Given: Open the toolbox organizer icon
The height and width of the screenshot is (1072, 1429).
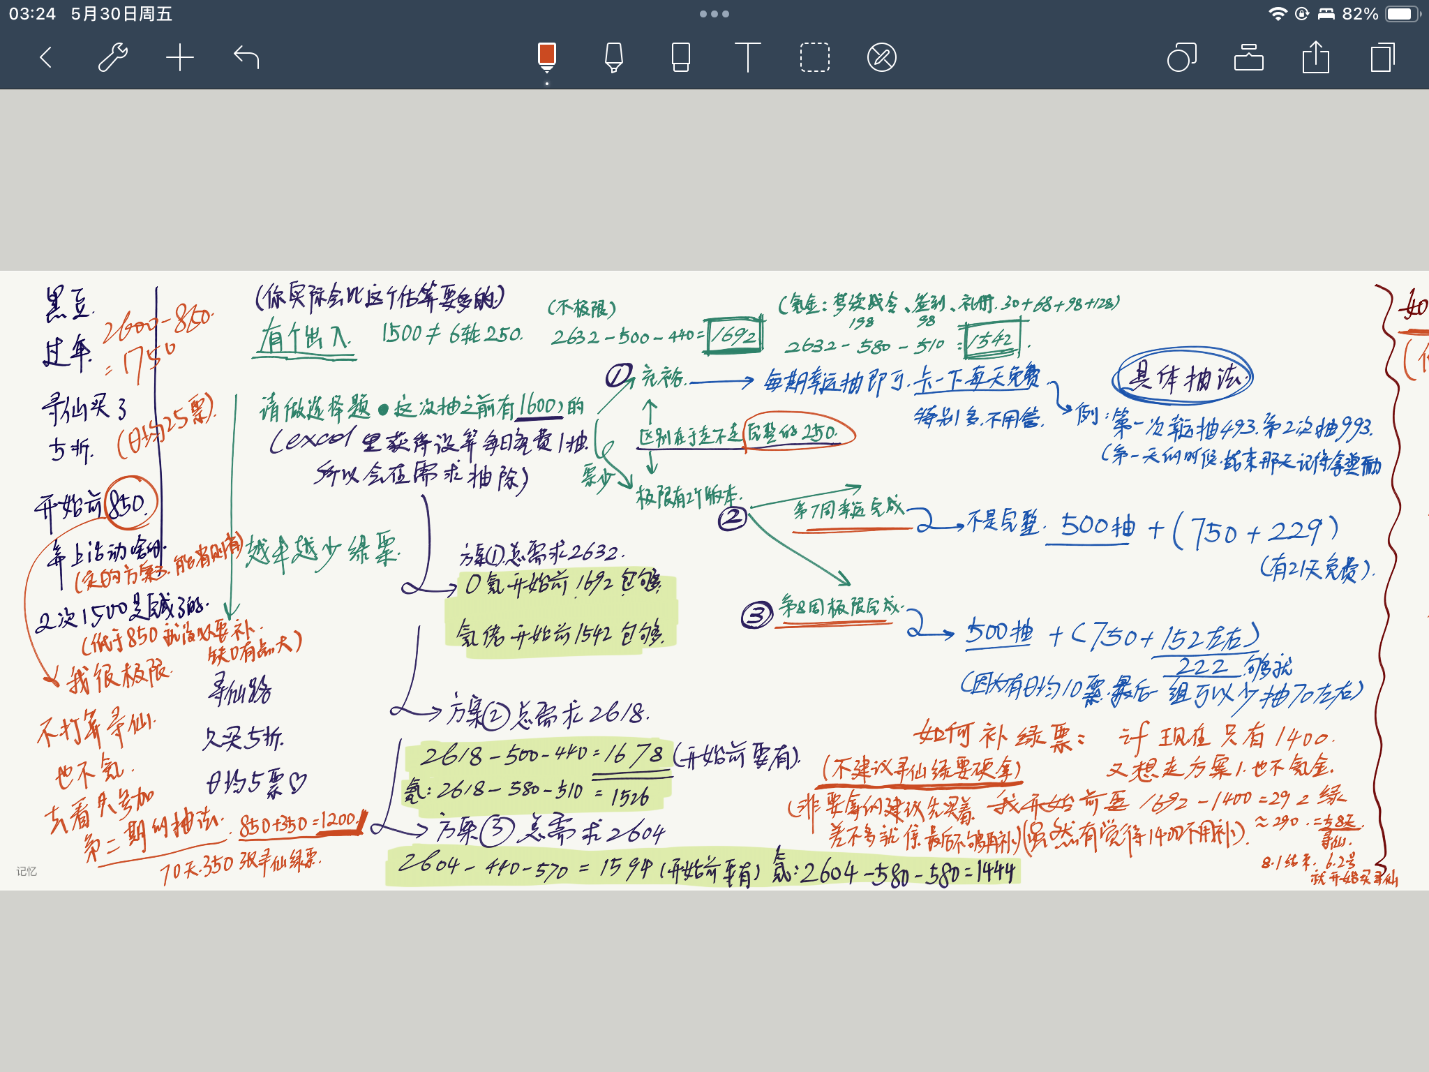Looking at the screenshot, I should pos(1248,57).
